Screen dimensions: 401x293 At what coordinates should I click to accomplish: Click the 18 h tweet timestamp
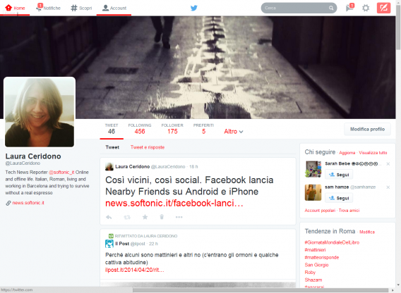[x=193, y=167]
